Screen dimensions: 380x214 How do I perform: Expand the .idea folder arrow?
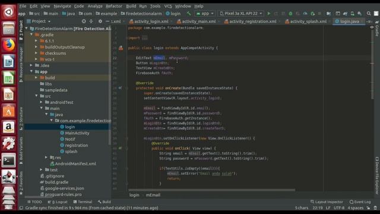pos(31,65)
